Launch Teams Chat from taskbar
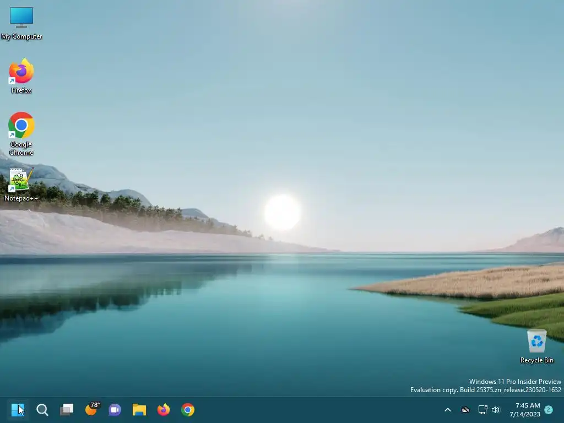 click(x=115, y=410)
